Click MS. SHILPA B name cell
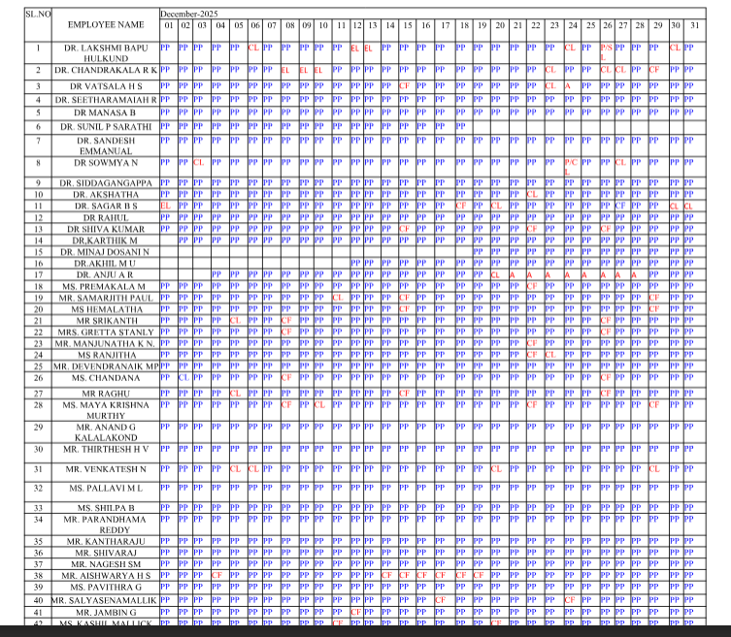Screen dimensions: 731x637 click(x=106, y=508)
